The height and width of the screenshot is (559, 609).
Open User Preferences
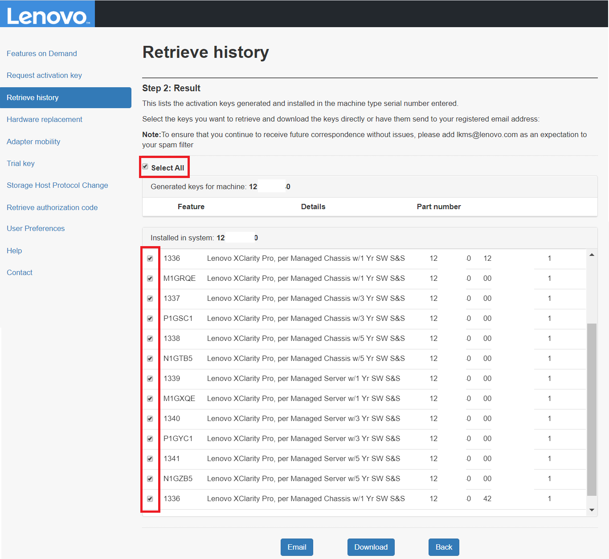[x=36, y=228]
